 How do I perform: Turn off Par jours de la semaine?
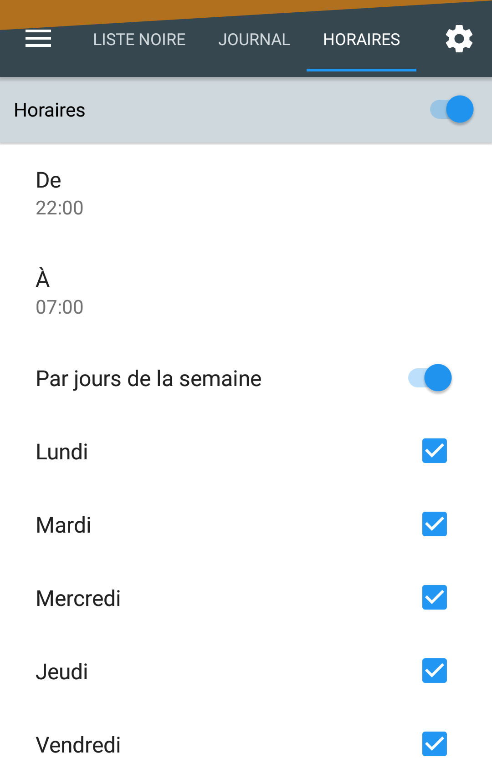click(x=430, y=378)
